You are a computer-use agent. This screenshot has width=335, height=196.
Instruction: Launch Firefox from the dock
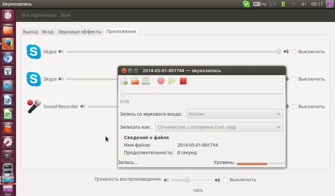coord(8,44)
